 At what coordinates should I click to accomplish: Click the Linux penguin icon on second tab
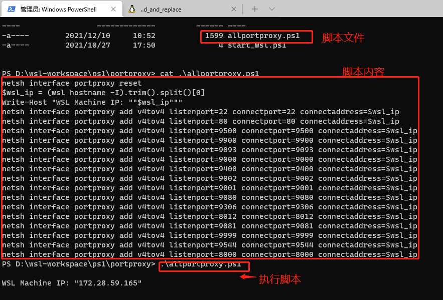point(131,9)
